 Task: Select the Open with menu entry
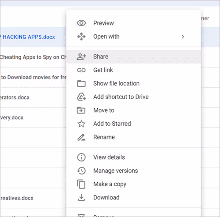134,36
